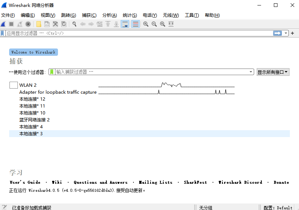Screen dimensions: 299x210
Task: Click the find a packet magnifier icon
Action: point(74,24)
